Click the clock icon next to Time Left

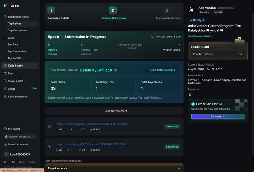[152, 37]
